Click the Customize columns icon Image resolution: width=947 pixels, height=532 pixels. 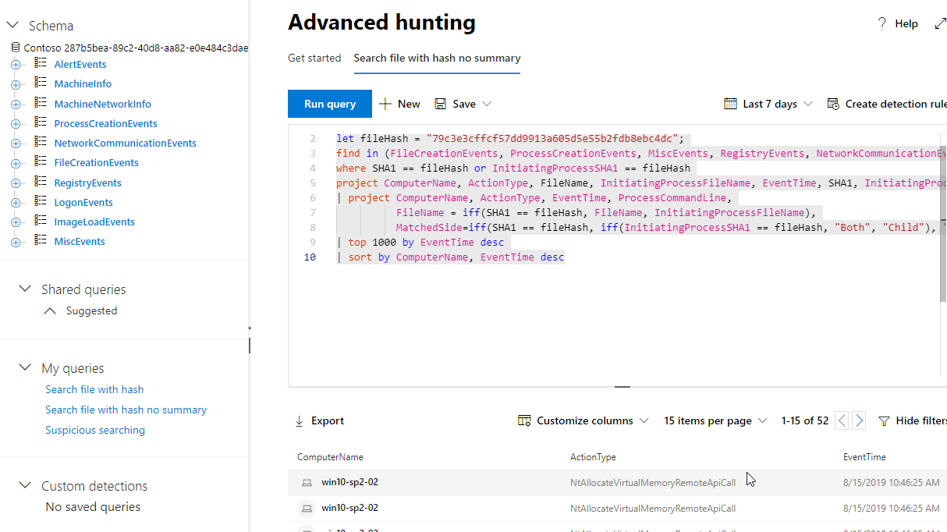(x=524, y=421)
